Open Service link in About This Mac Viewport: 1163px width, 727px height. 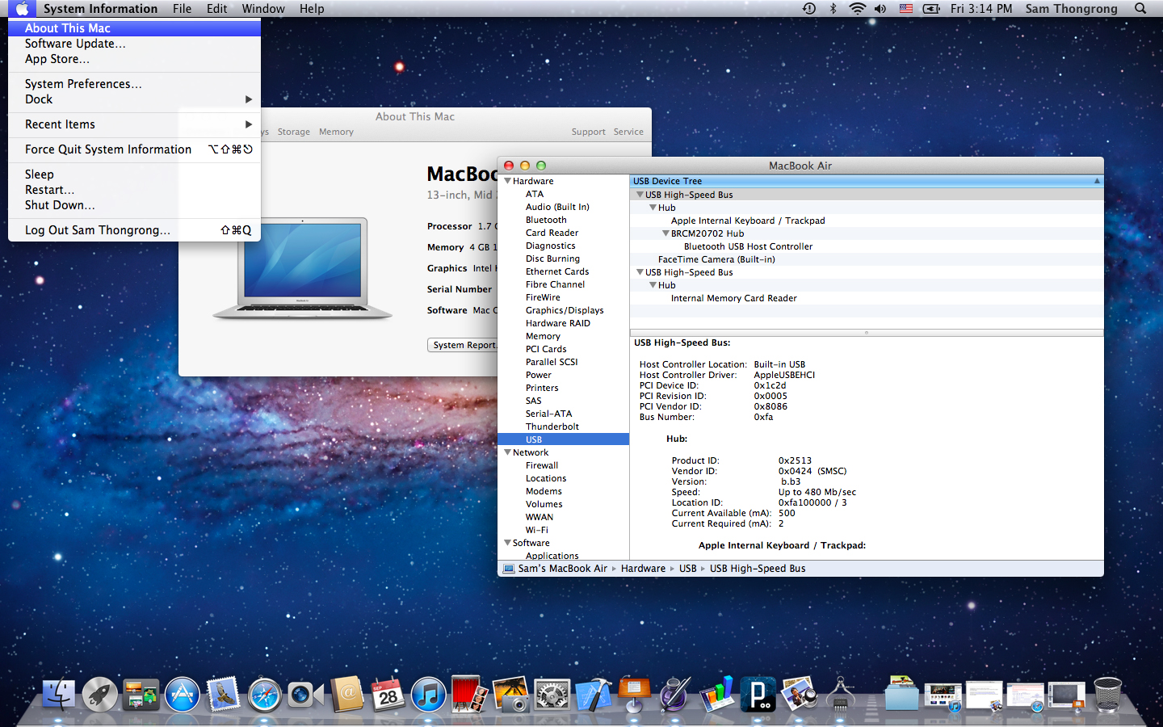coord(628,132)
